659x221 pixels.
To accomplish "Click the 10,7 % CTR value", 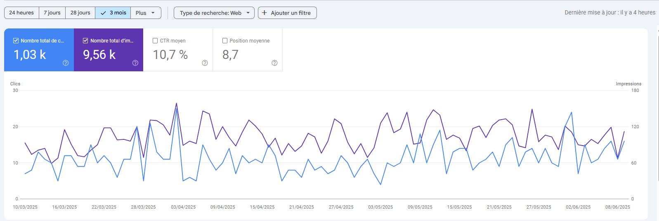I will click(170, 54).
